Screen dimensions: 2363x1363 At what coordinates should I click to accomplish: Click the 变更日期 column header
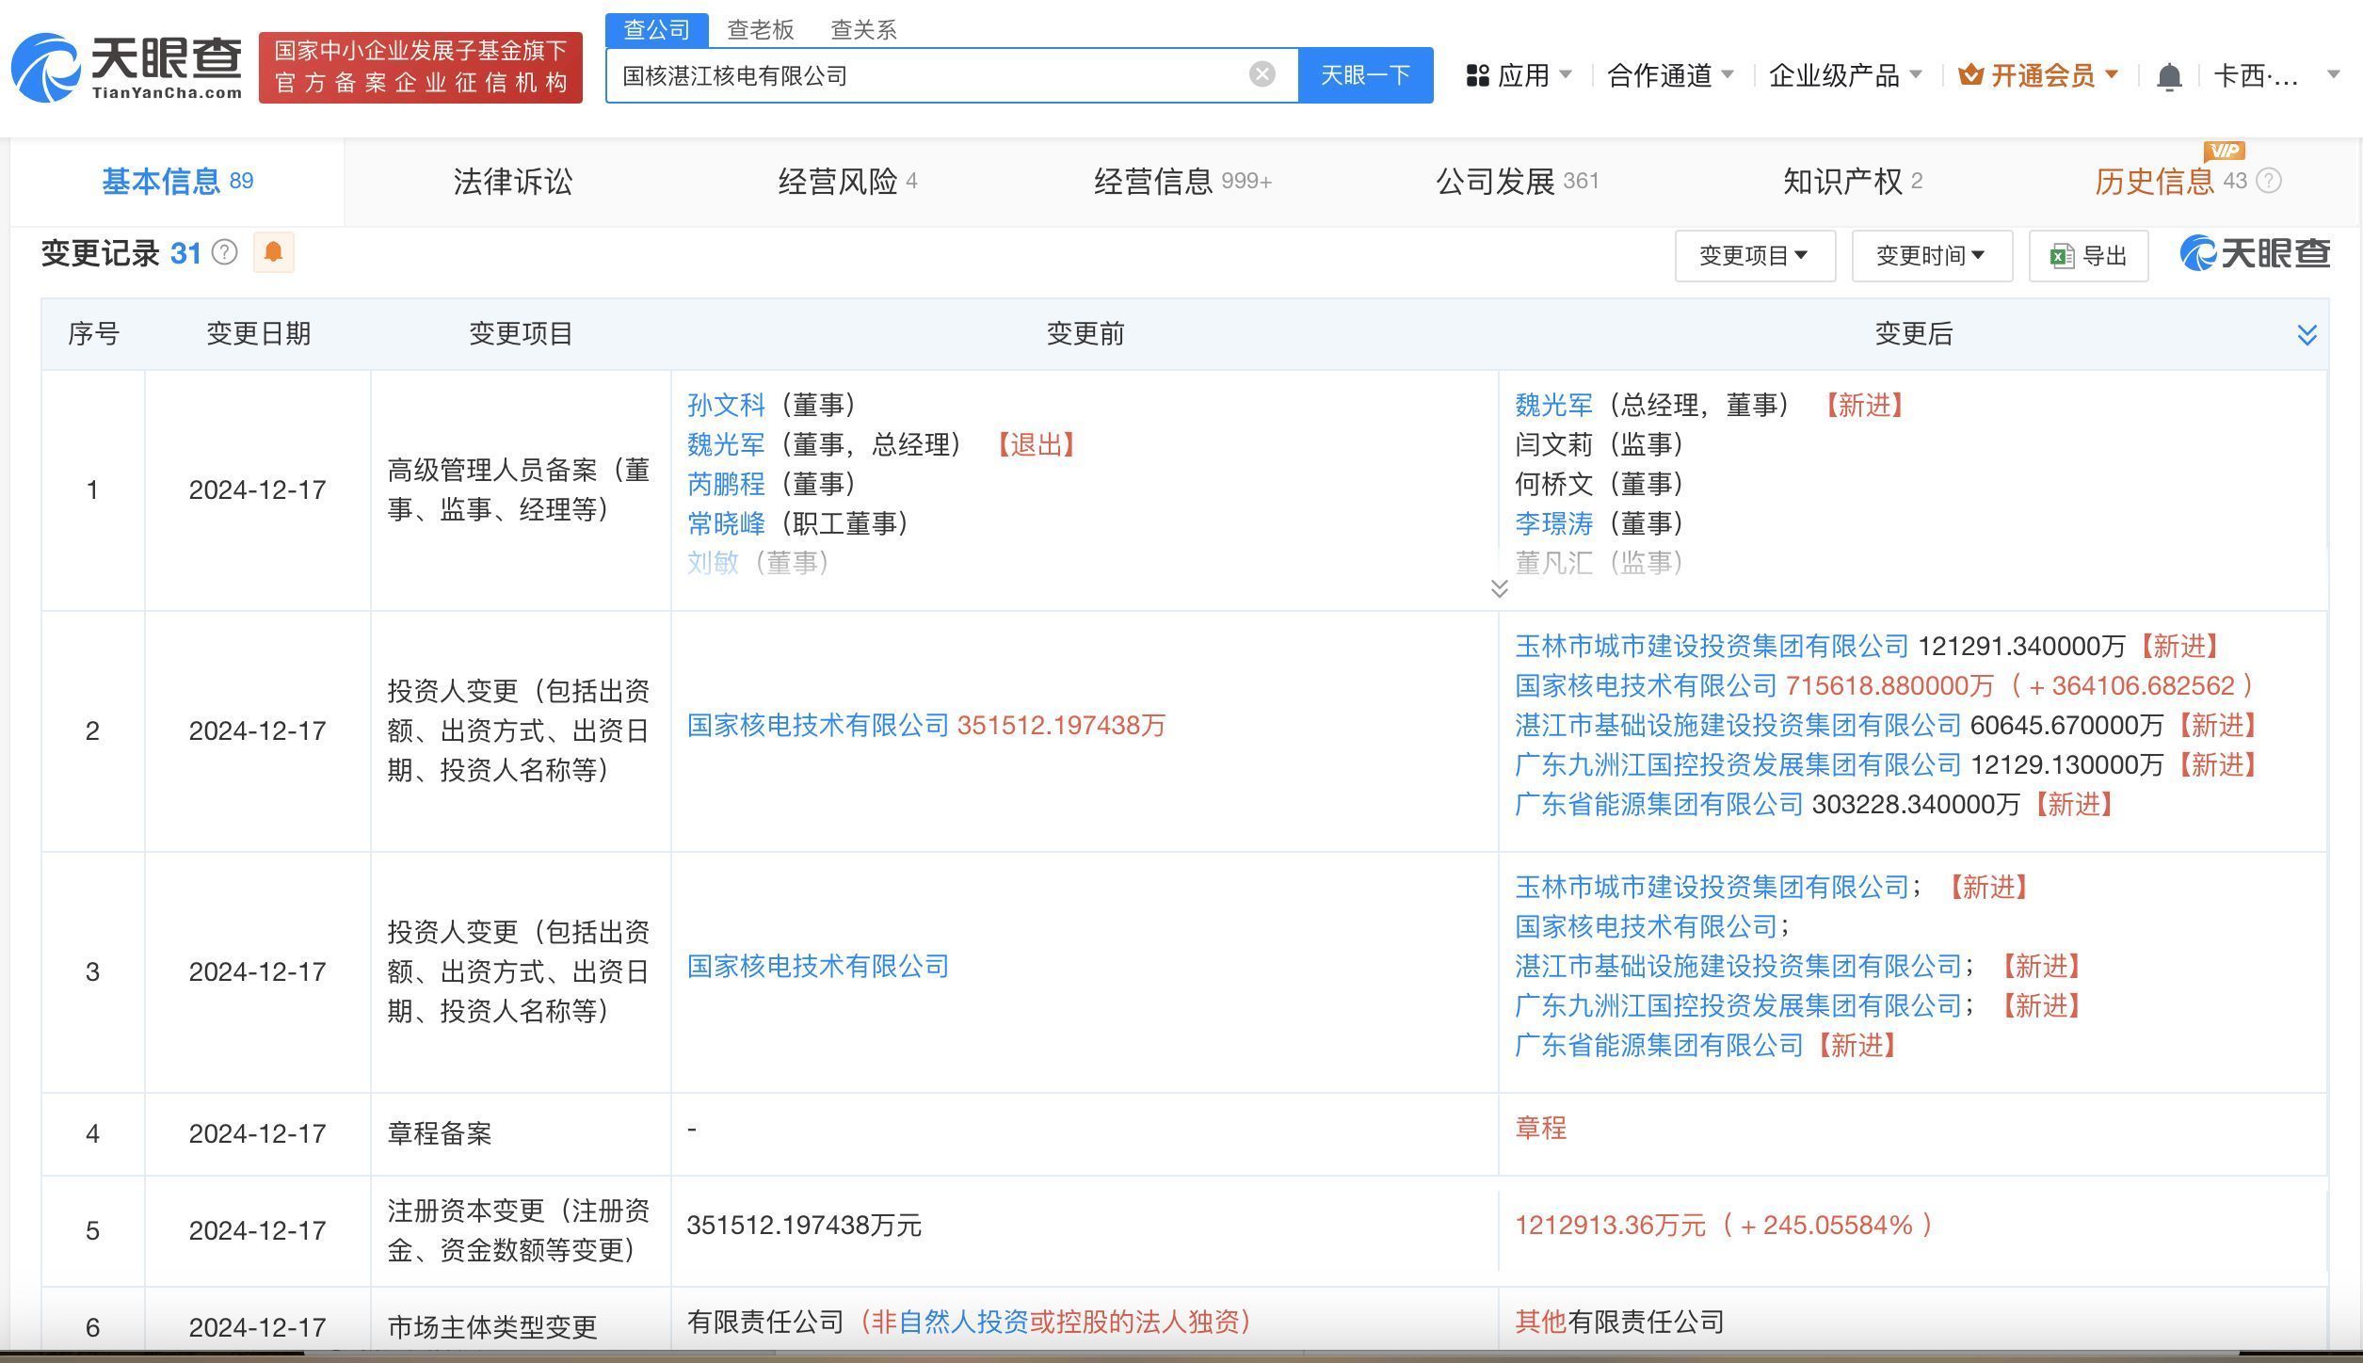pyautogui.click(x=258, y=334)
